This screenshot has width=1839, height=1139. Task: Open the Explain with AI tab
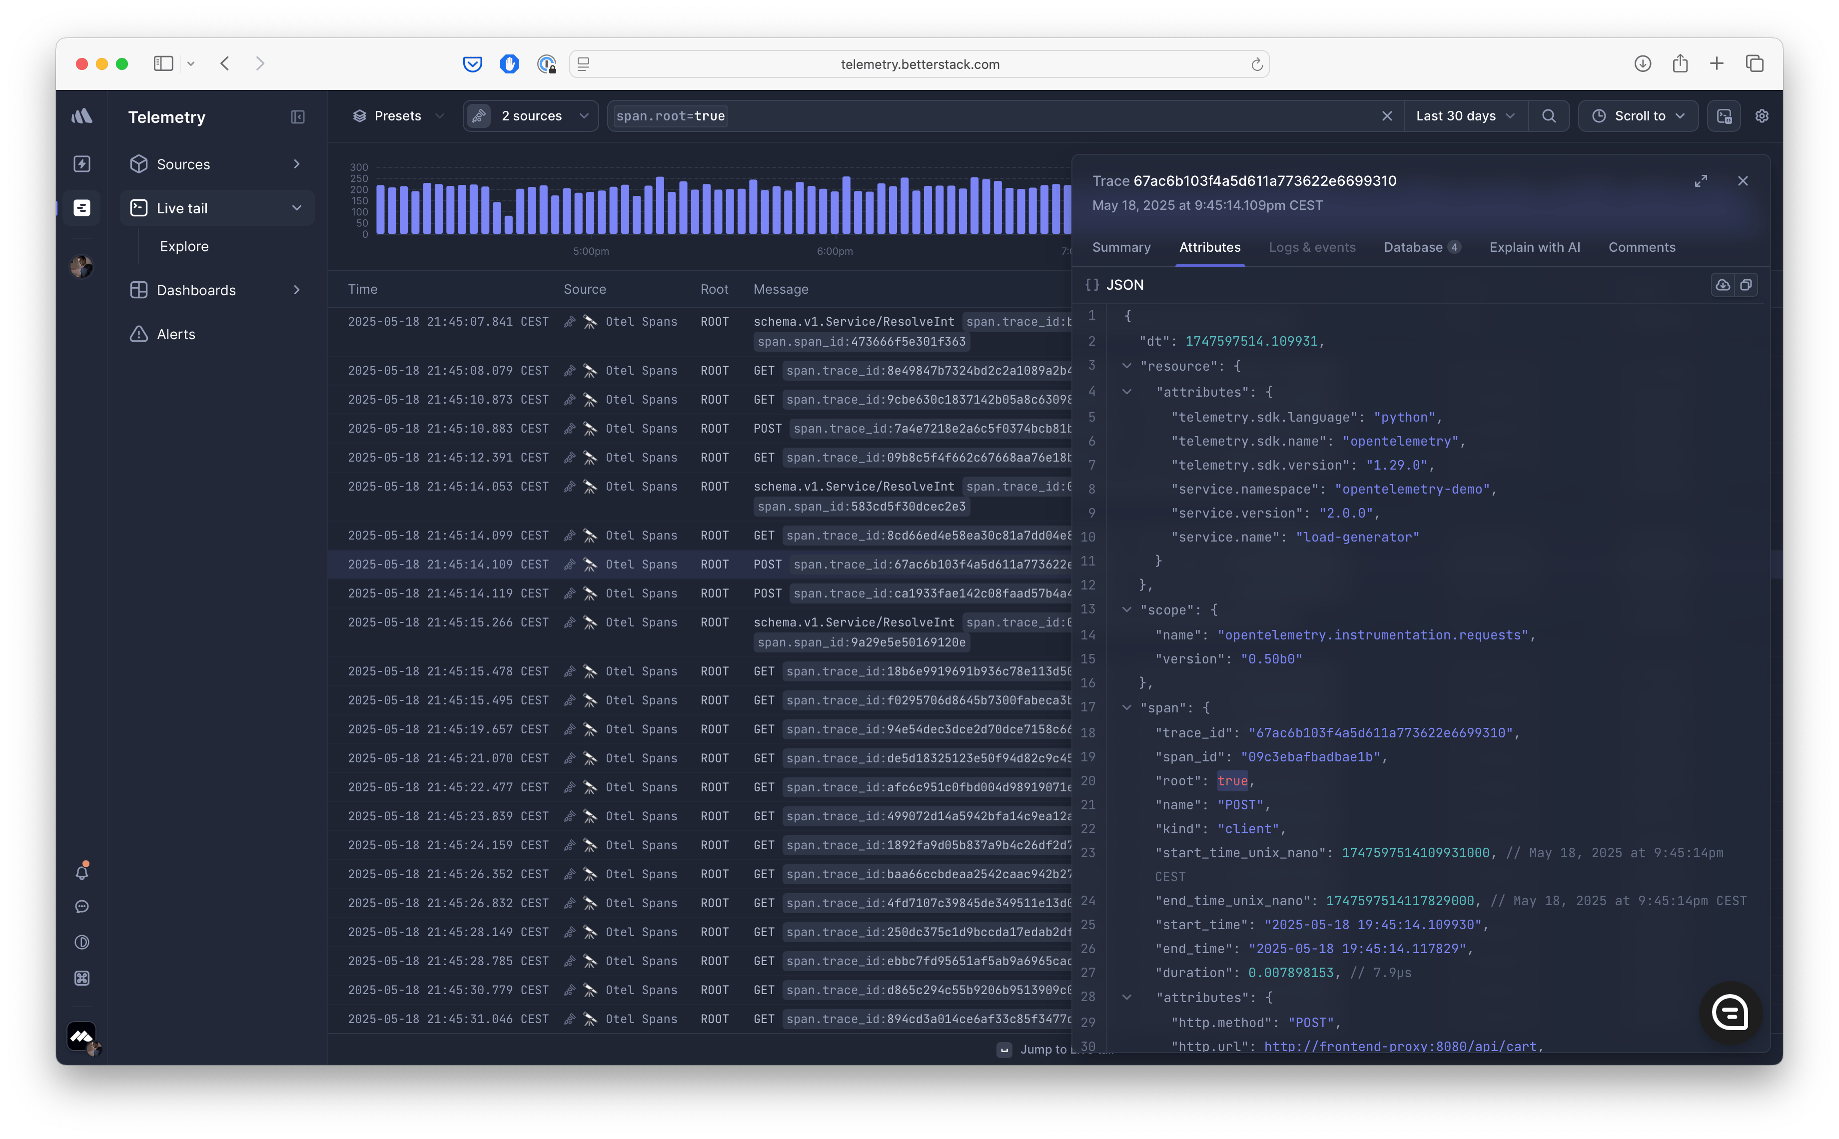[x=1534, y=247]
